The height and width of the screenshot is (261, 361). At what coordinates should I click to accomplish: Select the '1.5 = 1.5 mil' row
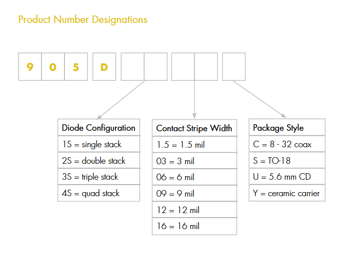click(194, 145)
